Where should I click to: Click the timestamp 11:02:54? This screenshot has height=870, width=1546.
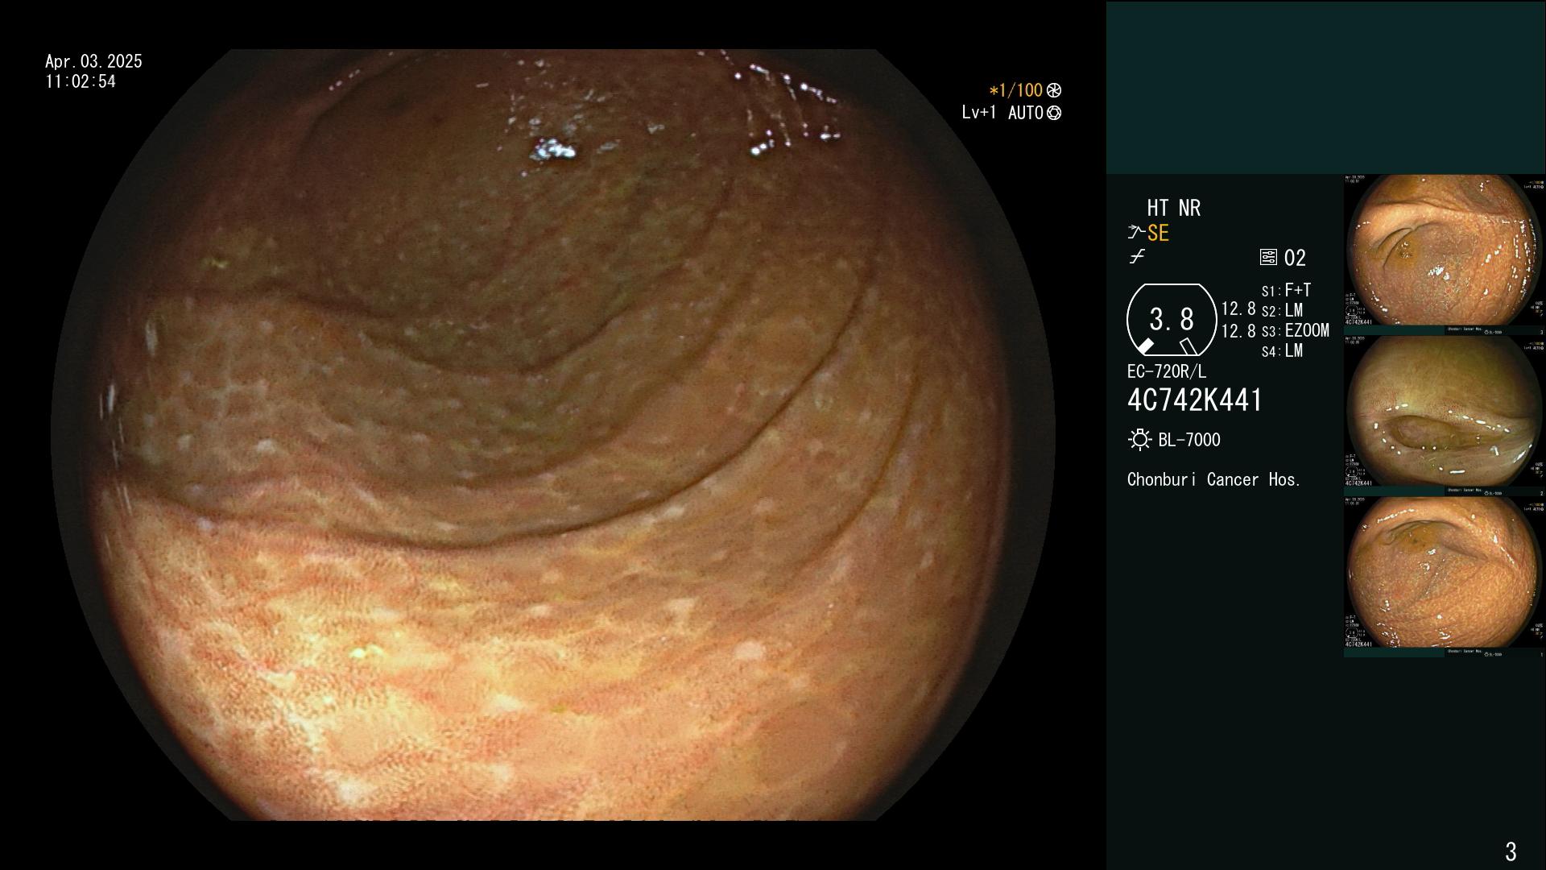click(81, 81)
